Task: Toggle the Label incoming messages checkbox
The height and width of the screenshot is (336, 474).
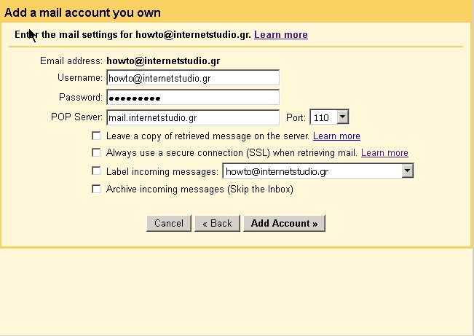Action: coord(96,171)
